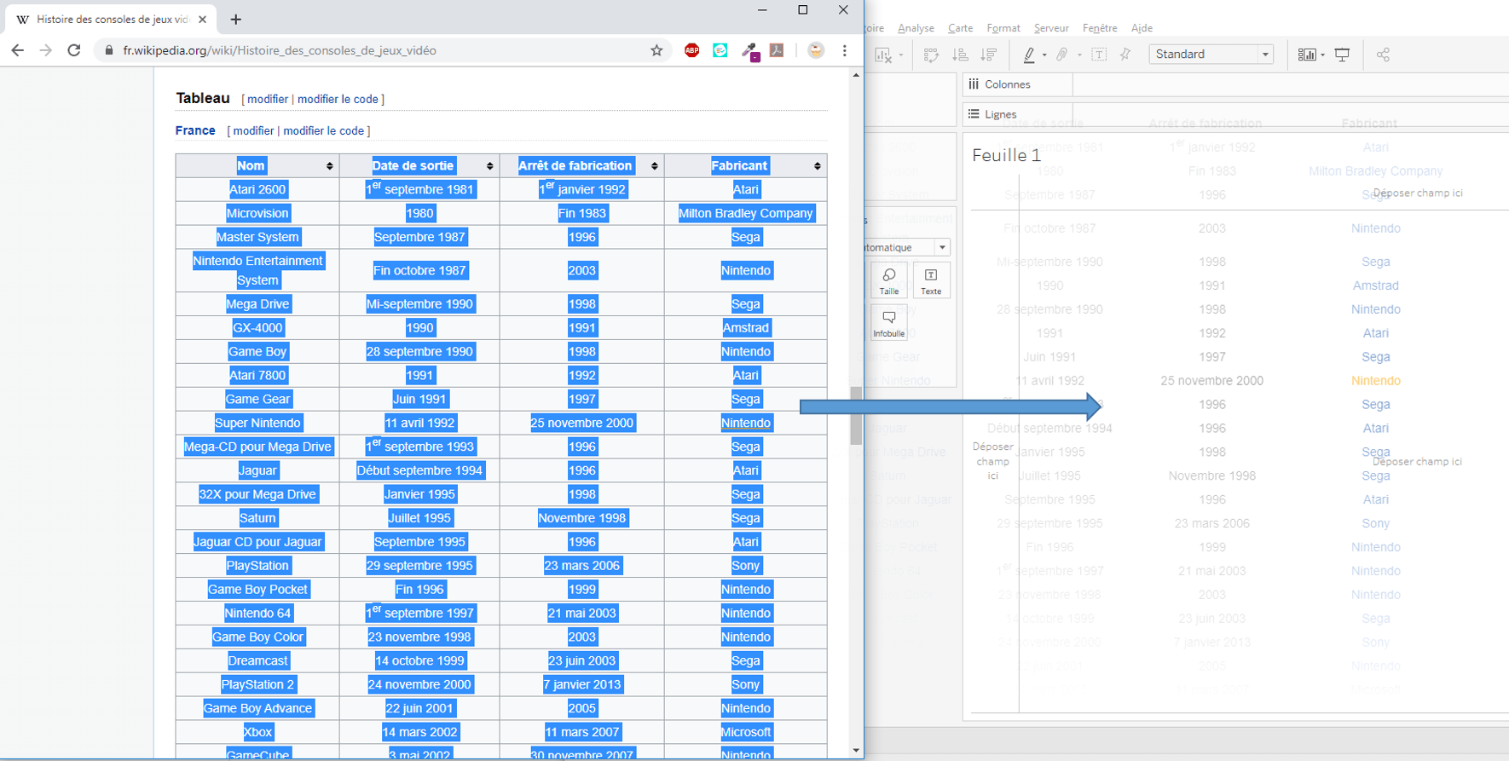Click the scrollbar up arrow in browser

tap(856, 75)
